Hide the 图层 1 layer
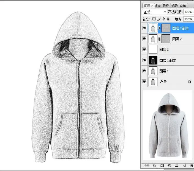The height and width of the screenshot is (171, 194). [144, 71]
